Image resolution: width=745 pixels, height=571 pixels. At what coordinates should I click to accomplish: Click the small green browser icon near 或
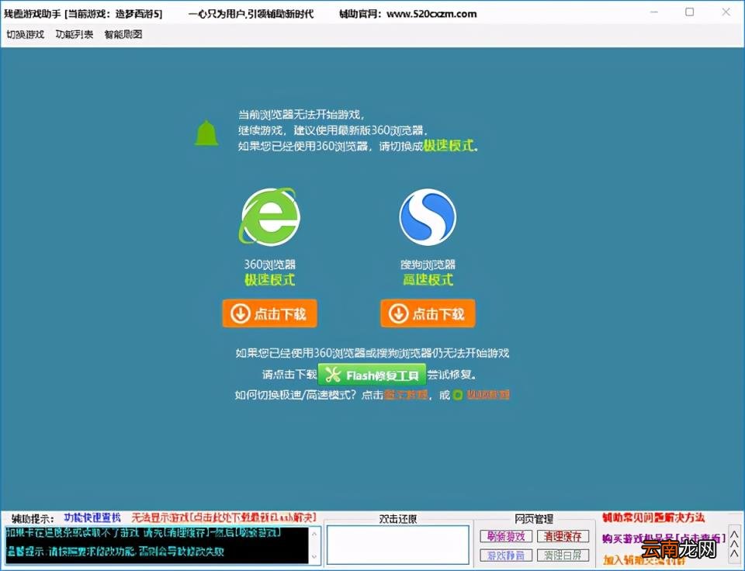pos(457,395)
